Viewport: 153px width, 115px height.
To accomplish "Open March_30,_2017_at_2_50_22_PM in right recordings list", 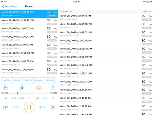I will point(106,83).
